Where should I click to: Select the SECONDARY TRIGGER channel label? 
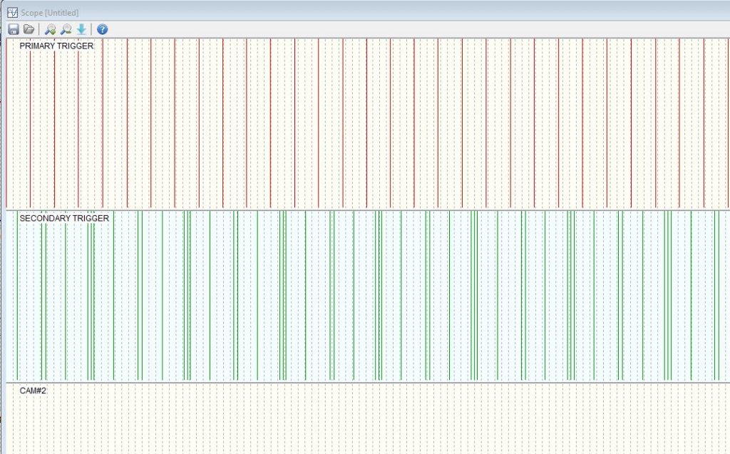point(64,218)
